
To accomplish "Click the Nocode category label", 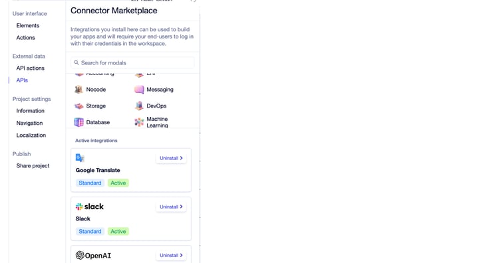I will coord(96,90).
